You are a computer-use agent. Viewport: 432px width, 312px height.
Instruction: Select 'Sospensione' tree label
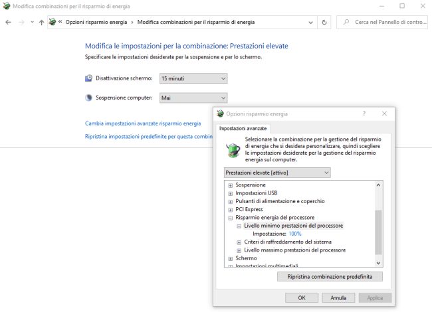(x=251, y=185)
